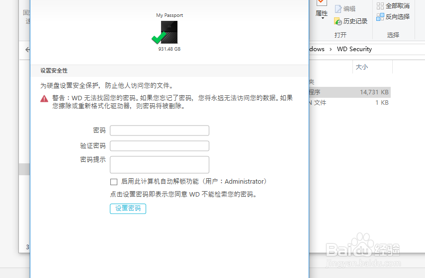Open 属性 properties in Explorer ribbon
Screen dimensions: 425x278
[x=322, y=9]
